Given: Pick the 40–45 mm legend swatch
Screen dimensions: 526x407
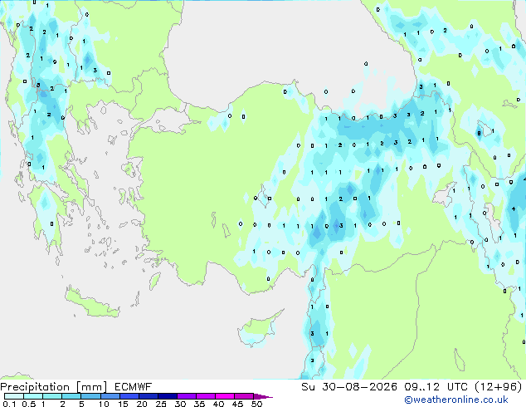Looking at the screenshot, I should pyautogui.click(x=225, y=396).
